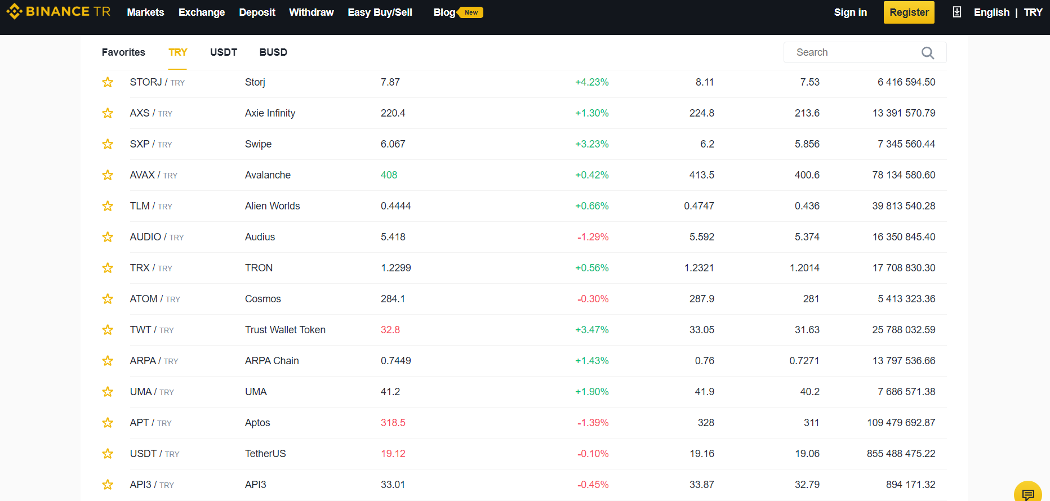Click the +4.23% change for STORJ

(591, 82)
